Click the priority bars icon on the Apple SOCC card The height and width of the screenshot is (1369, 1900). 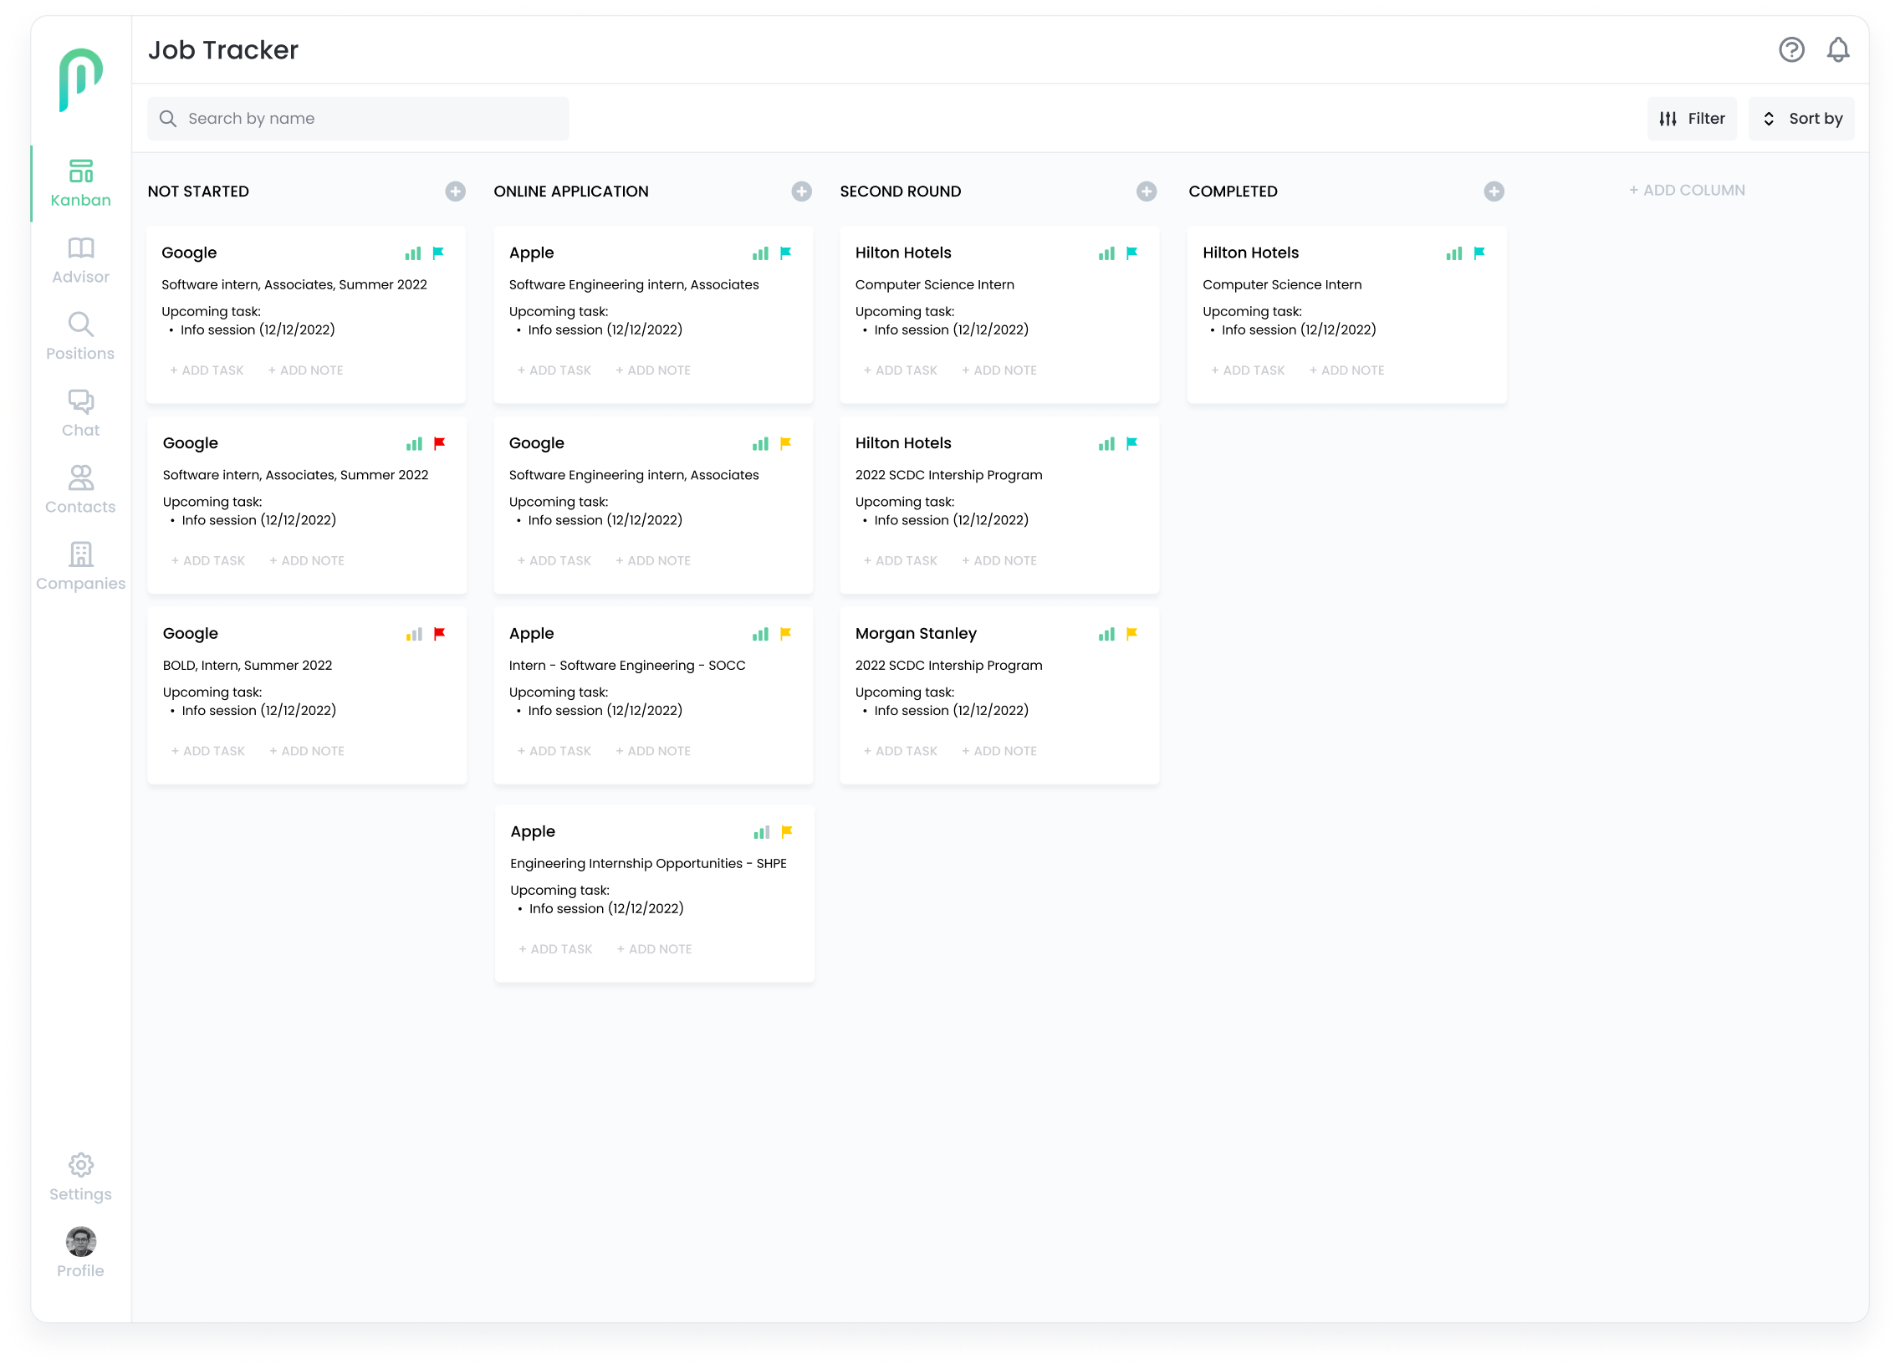pyautogui.click(x=760, y=634)
